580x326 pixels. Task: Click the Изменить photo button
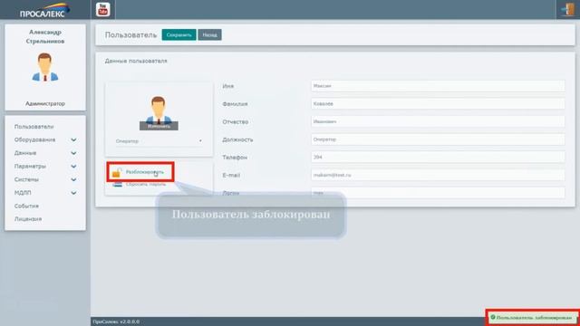(x=159, y=126)
